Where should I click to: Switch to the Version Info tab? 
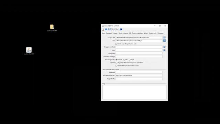[x=153, y=33]
